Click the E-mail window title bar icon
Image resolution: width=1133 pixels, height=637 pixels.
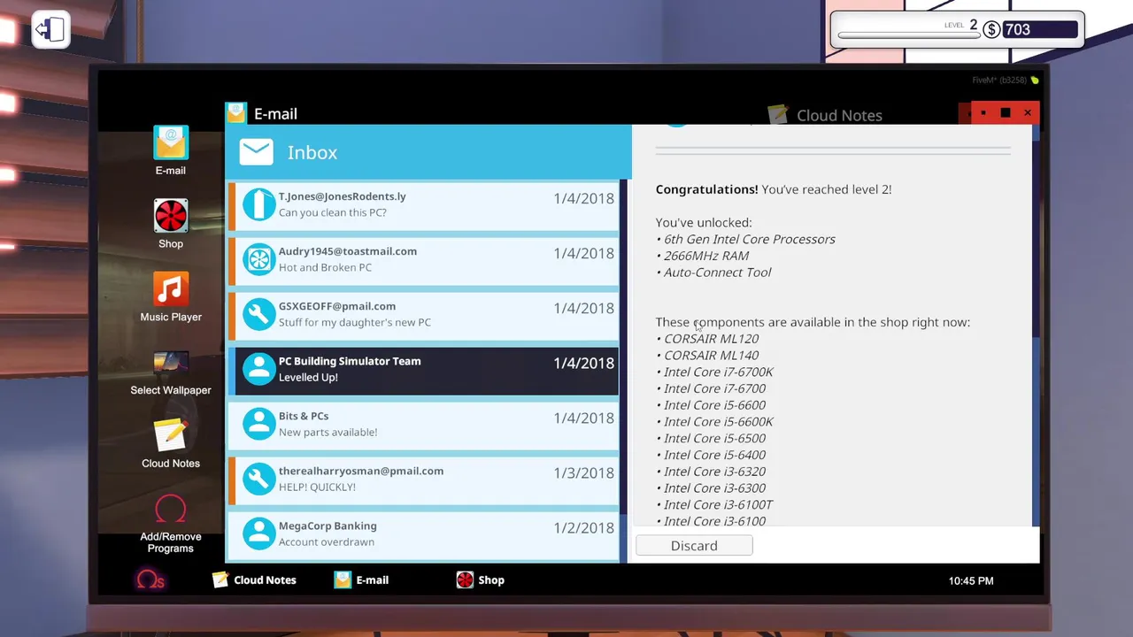coord(235,112)
